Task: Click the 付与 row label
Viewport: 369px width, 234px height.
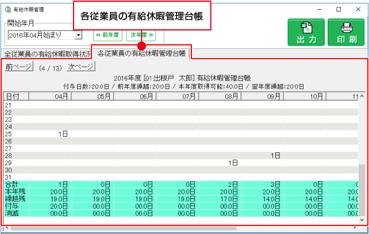Action: 11,206
